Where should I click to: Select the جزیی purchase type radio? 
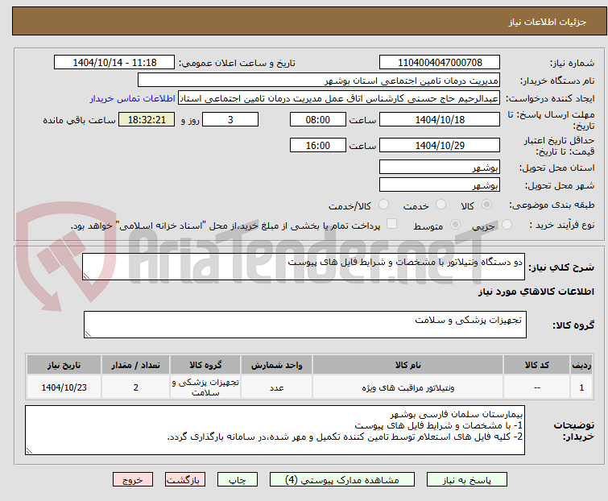(x=507, y=225)
